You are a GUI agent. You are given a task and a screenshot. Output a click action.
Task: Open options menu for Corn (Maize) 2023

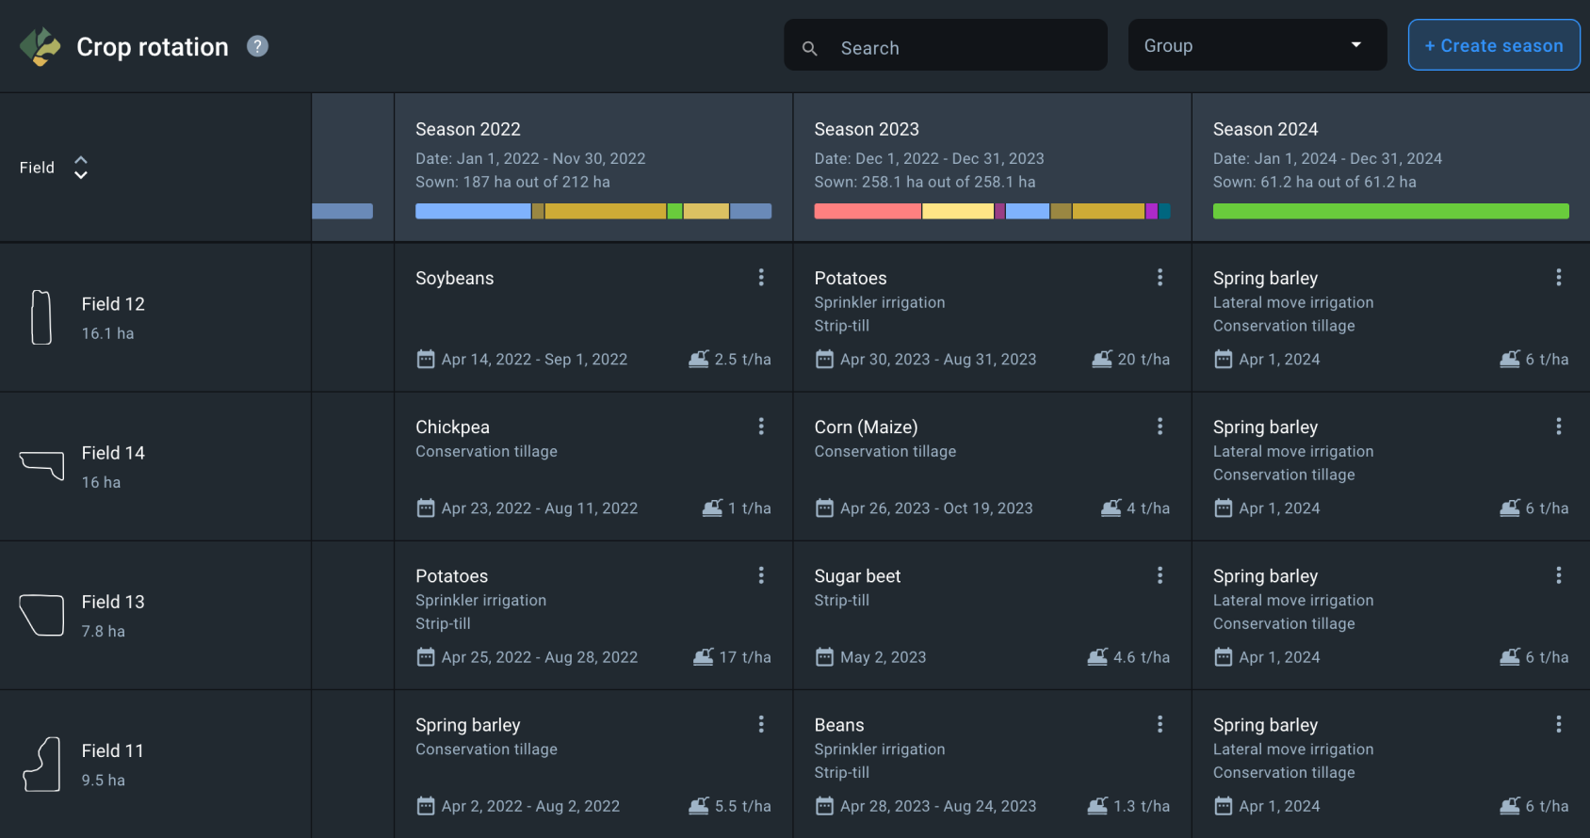1160,427
